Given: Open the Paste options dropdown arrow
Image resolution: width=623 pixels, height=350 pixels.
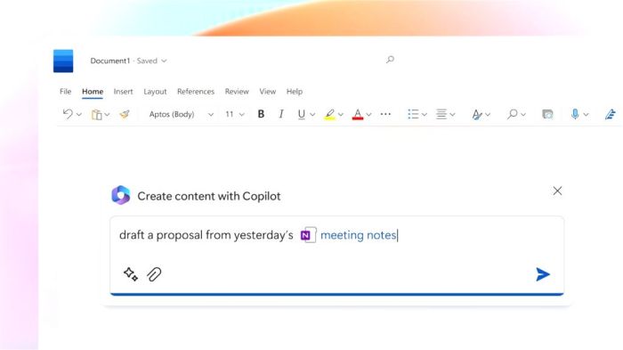Looking at the screenshot, I should pos(108,115).
